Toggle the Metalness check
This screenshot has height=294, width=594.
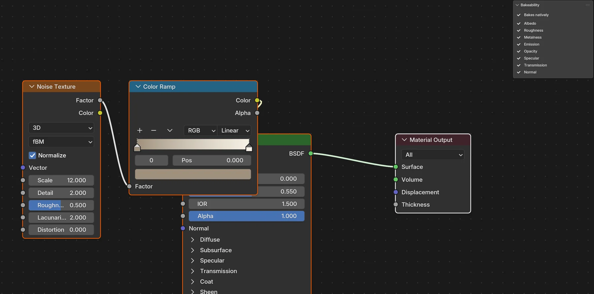pyautogui.click(x=519, y=37)
